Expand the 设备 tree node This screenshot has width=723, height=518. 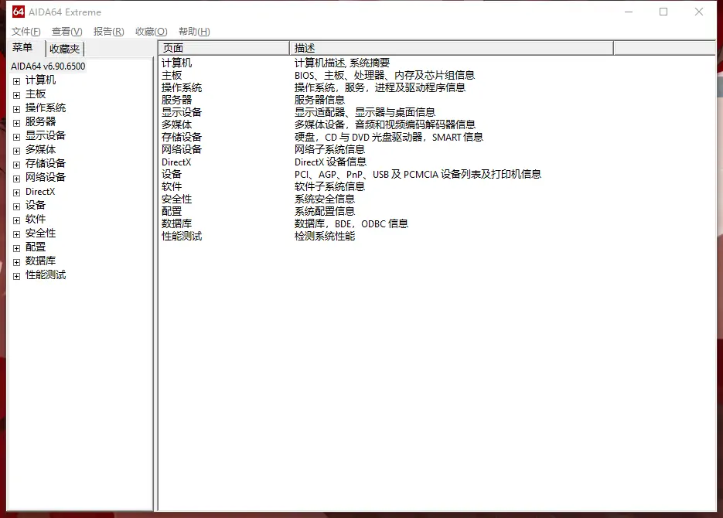[x=16, y=205]
